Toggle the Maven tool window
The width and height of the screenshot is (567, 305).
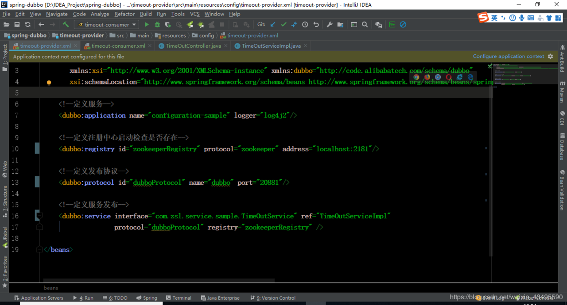(562, 91)
